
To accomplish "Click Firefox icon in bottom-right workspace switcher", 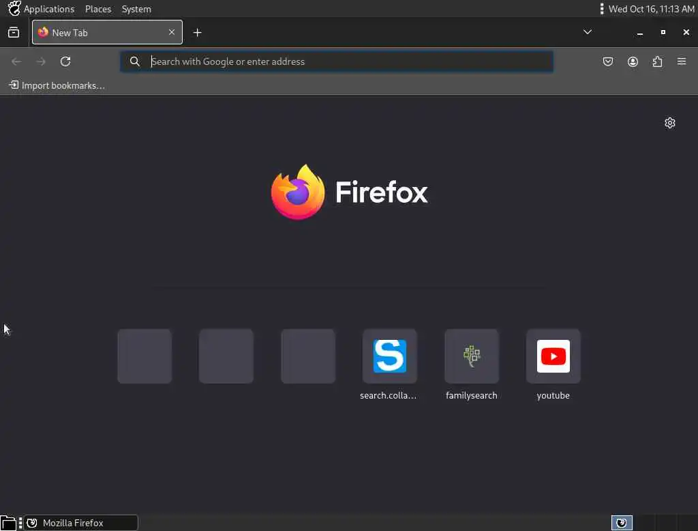I will (x=622, y=523).
